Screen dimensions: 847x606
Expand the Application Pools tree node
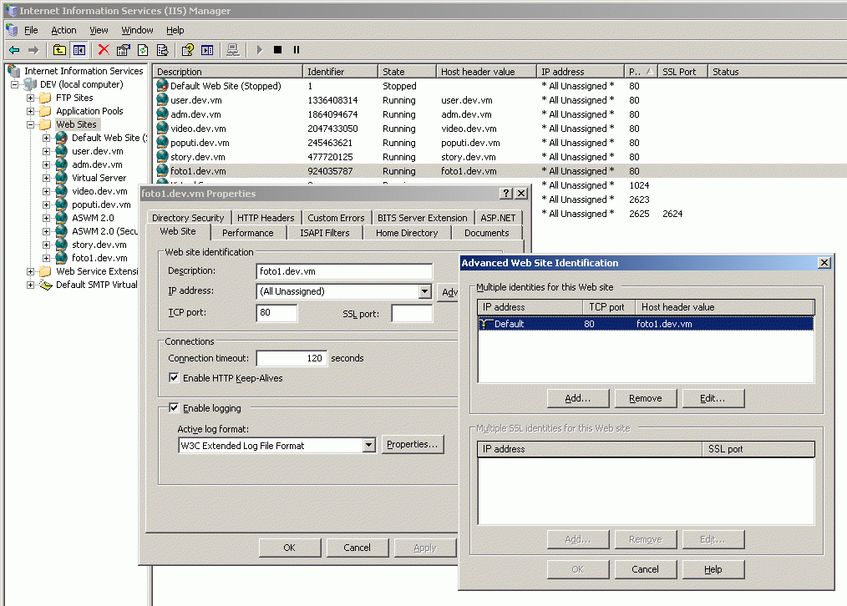click(31, 111)
